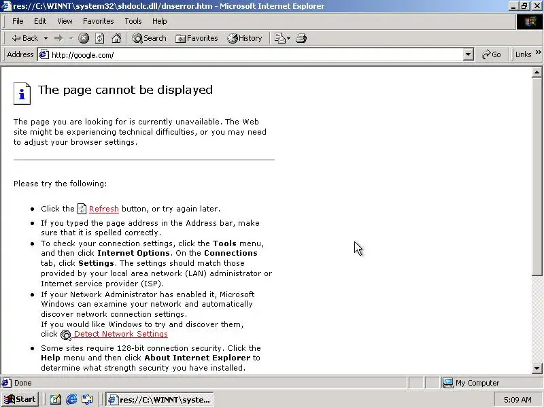Go to the Home page icon
544x408 pixels.
(x=116, y=38)
